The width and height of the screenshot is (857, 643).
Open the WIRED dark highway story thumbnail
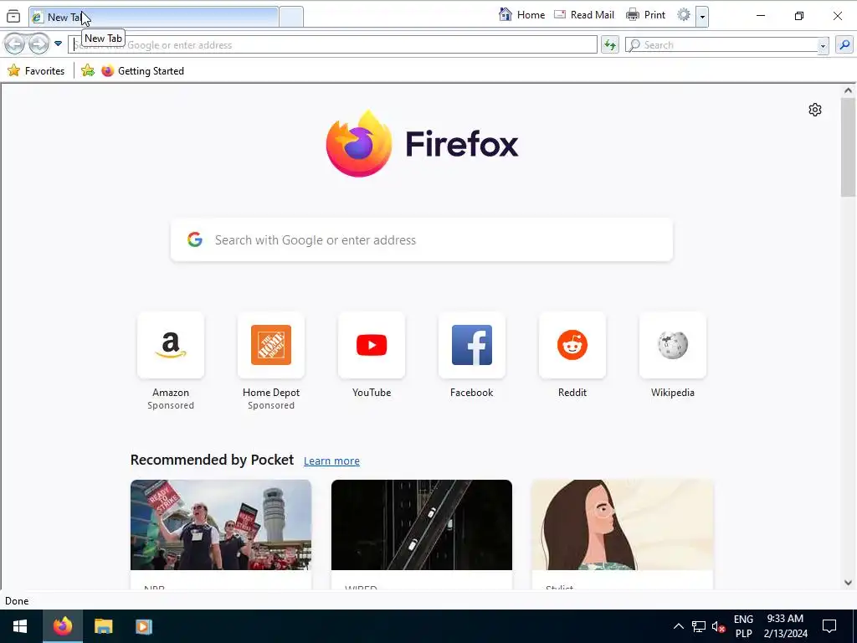click(x=422, y=525)
